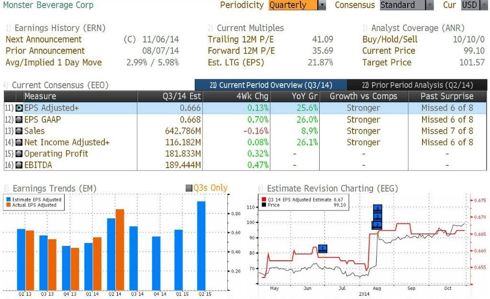This screenshot has height=299, width=490.
Task: Click the Q2 15 estimate bar
Action: click(201, 246)
